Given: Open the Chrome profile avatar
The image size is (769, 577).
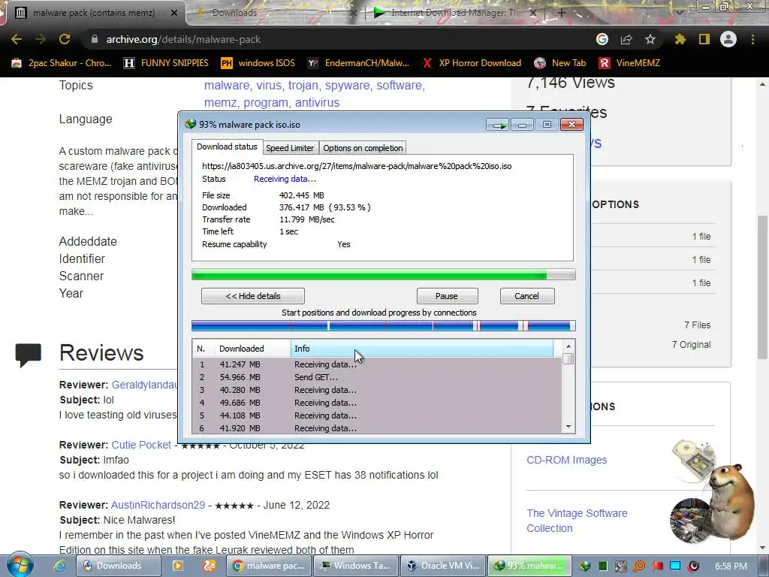Looking at the screenshot, I should tap(728, 39).
